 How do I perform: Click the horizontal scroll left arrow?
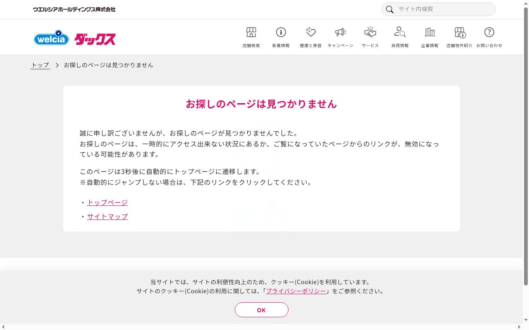3,327
